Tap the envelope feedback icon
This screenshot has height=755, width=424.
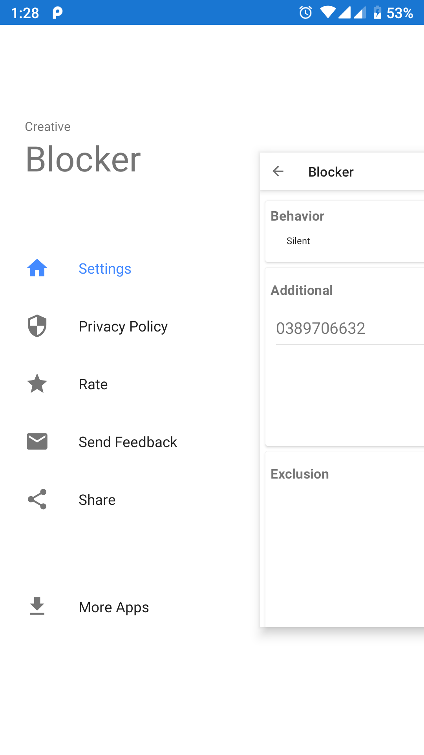pyautogui.click(x=37, y=442)
